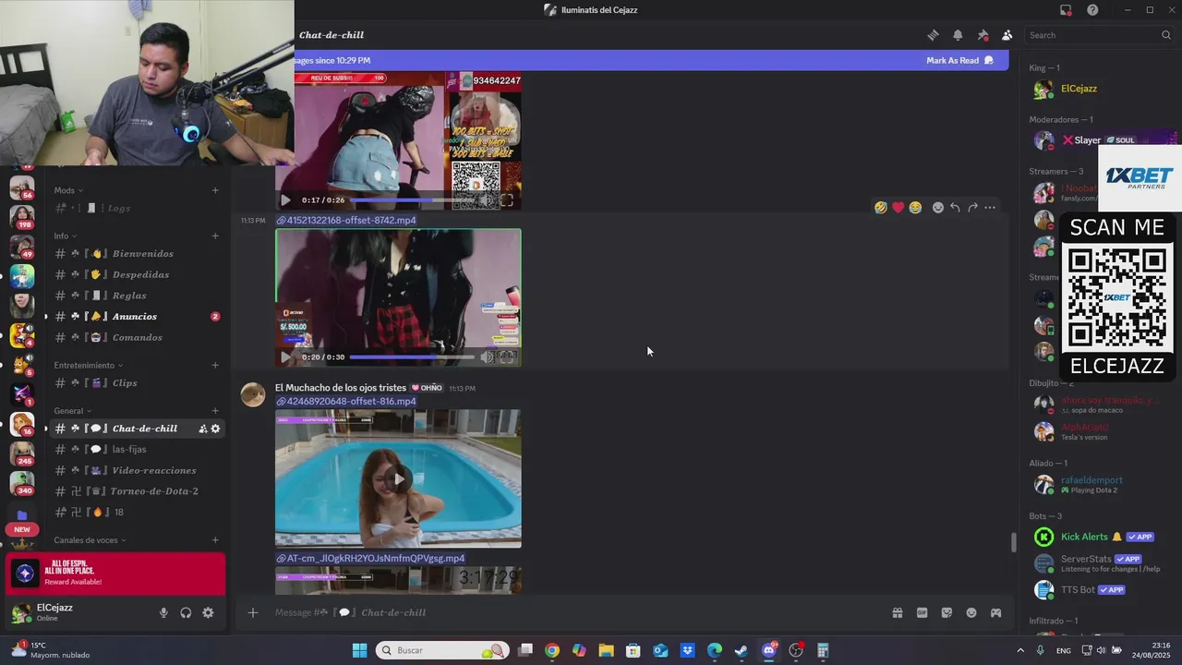Create invite for Chat-de-chill channel
The height and width of the screenshot is (665, 1182).
pos(202,429)
